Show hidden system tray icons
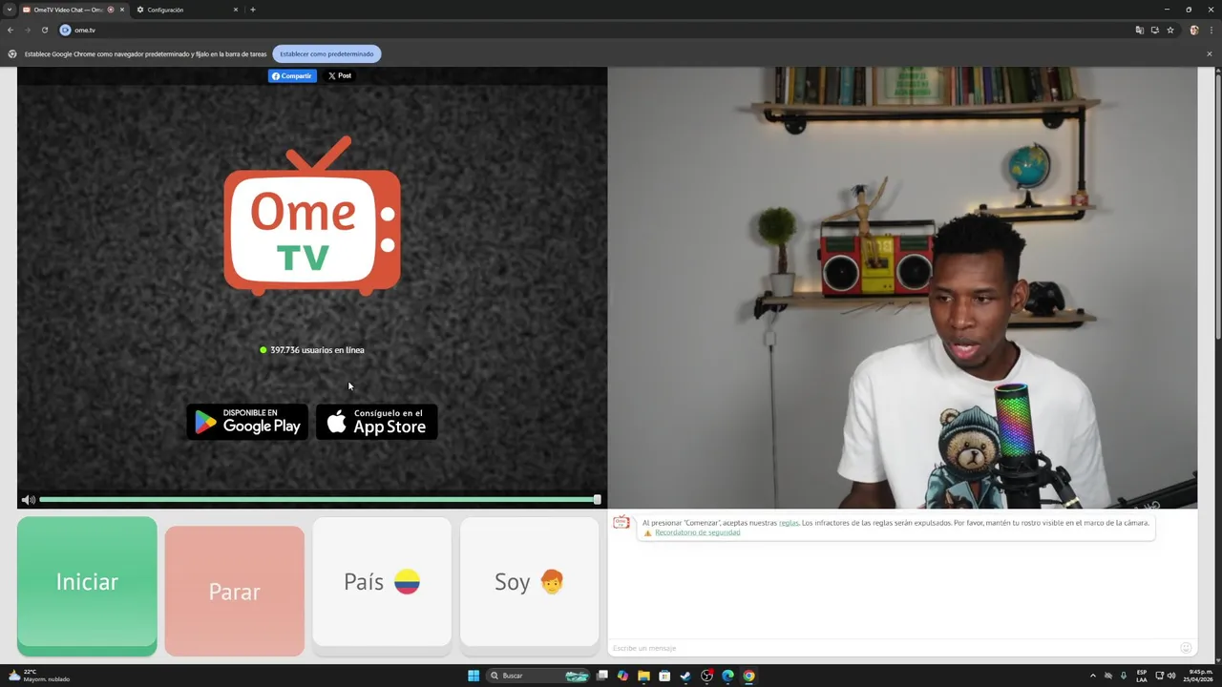This screenshot has width=1222, height=687. coord(1093,676)
